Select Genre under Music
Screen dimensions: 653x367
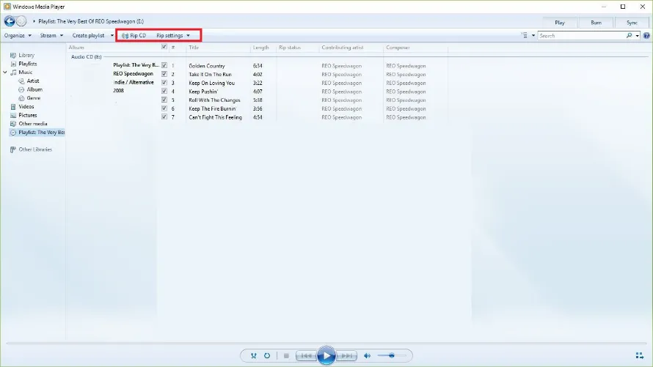(x=33, y=98)
